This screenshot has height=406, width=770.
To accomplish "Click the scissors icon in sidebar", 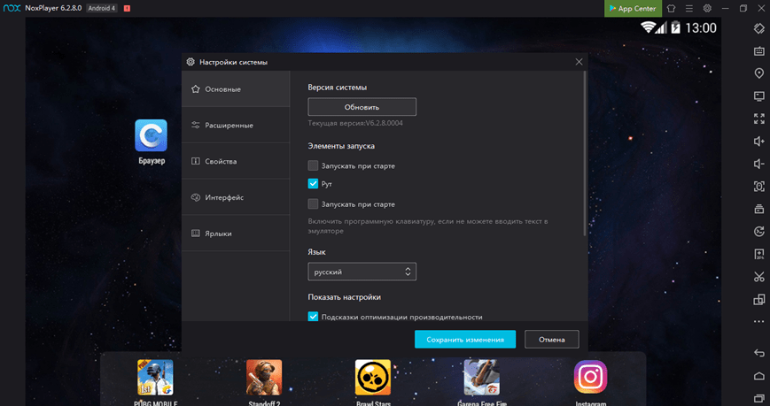I will [758, 277].
